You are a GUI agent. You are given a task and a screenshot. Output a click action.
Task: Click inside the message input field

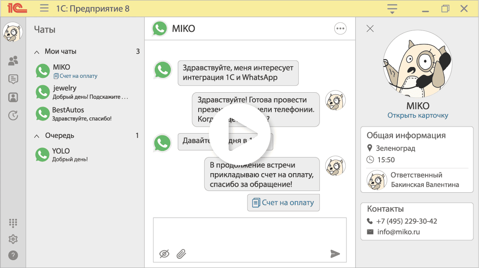[250, 233]
